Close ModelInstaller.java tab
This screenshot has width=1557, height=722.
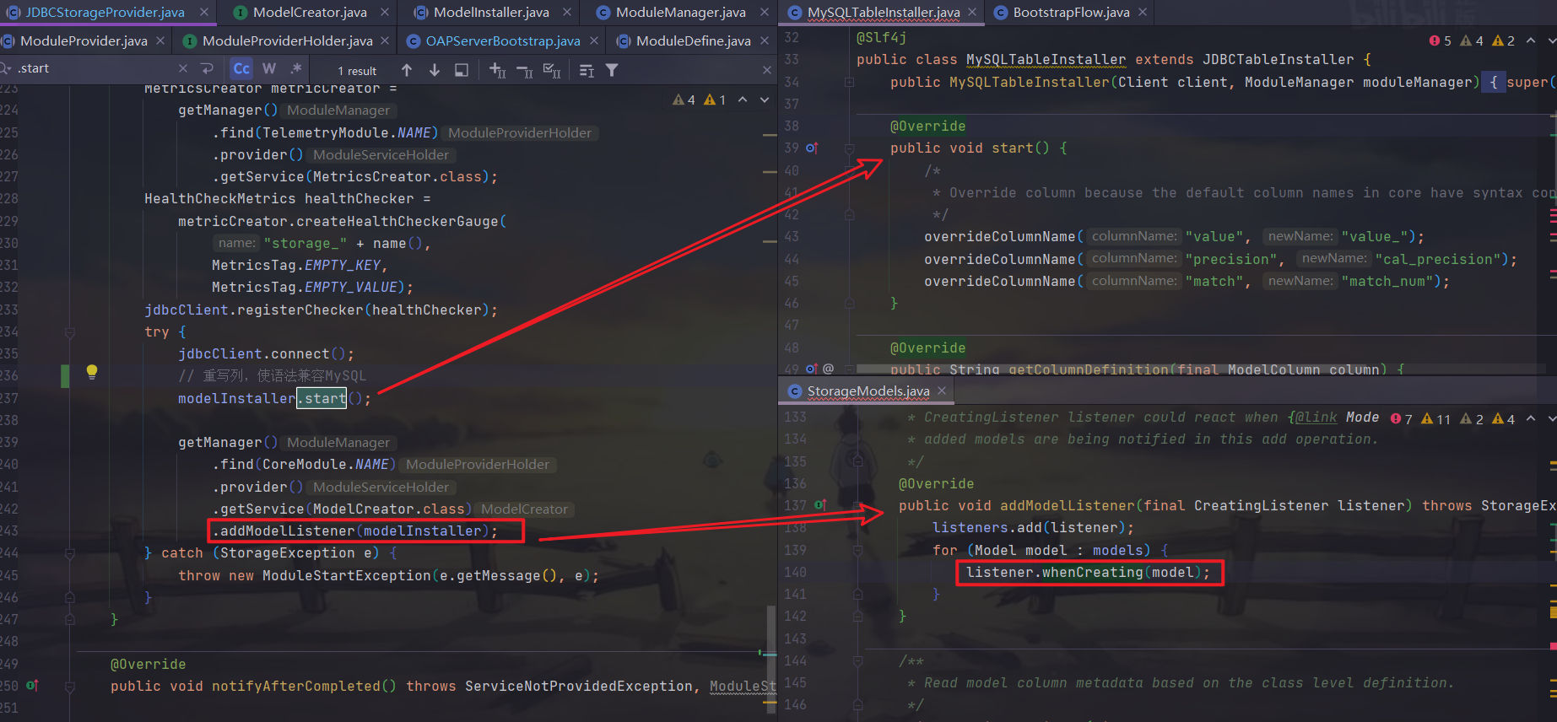click(567, 13)
